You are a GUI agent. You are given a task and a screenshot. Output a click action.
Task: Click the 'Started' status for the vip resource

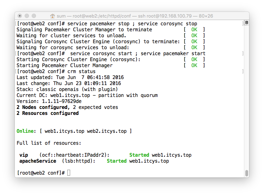(x=139, y=155)
